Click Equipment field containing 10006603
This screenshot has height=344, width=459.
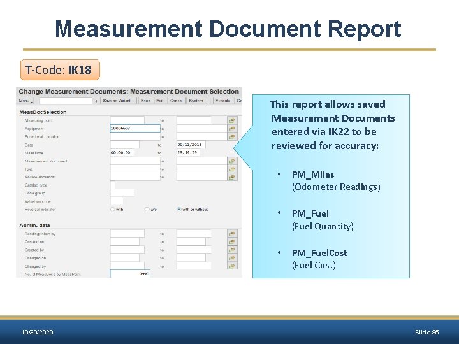click(x=135, y=129)
